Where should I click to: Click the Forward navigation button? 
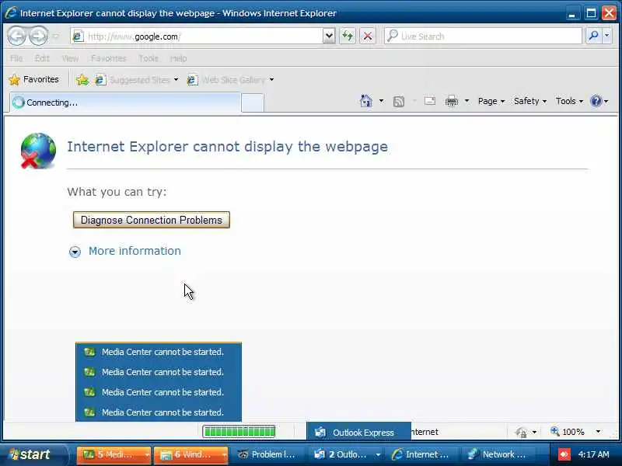pyautogui.click(x=38, y=36)
